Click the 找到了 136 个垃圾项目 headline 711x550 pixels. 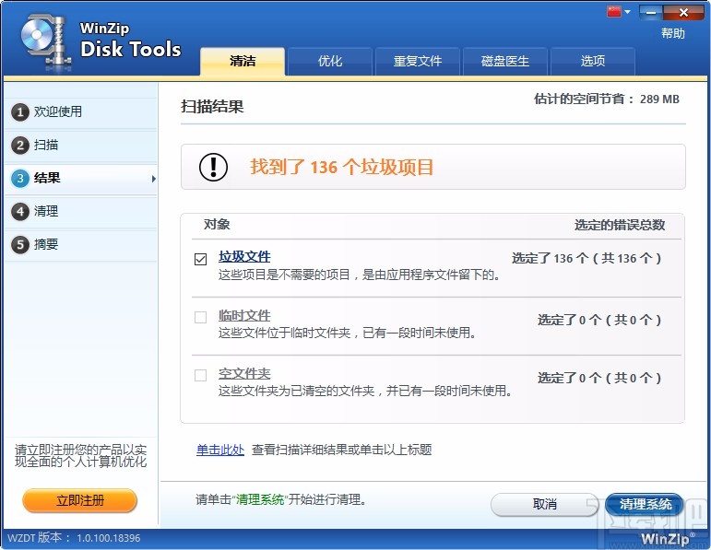coord(342,167)
